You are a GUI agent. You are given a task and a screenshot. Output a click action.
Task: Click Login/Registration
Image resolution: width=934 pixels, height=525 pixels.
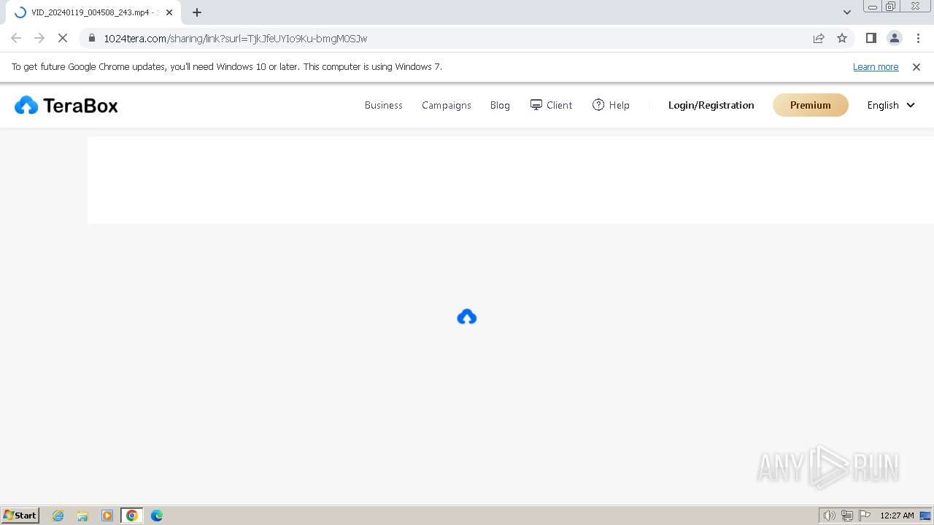(x=711, y=105)
